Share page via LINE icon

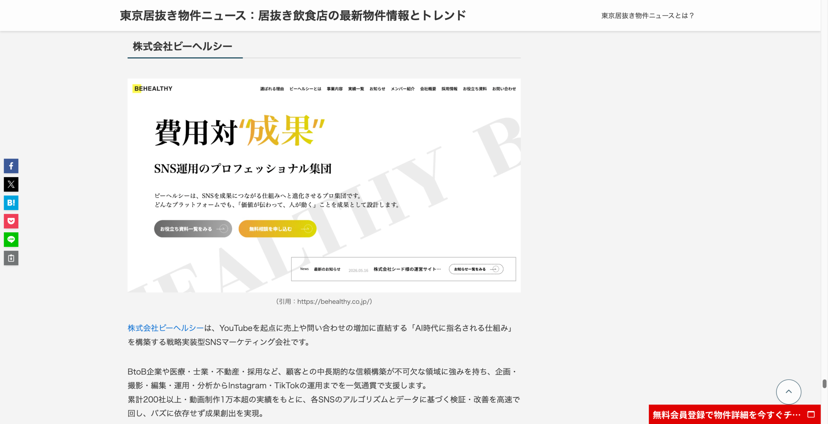point(11,240)
